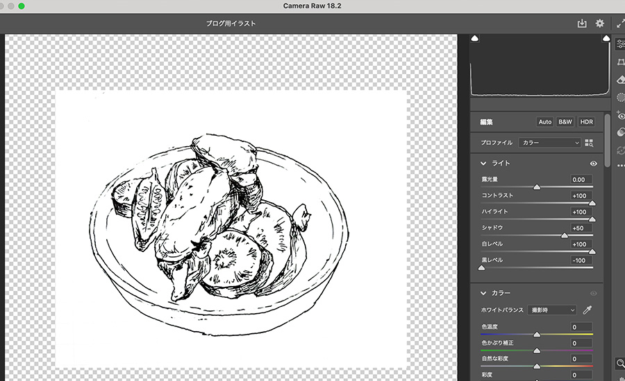This screenshot has height=381, width=625.
Task: Toggle the highlight clipping warning triangle
Action: pyautogui.click(x=606, y=39)
